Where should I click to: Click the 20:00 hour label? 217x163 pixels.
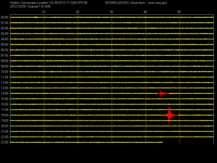5,126
